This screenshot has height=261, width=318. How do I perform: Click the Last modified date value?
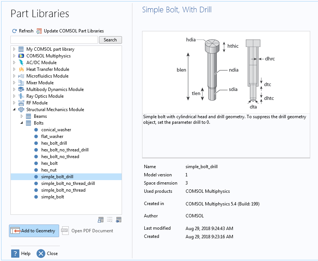click(209, 229)
